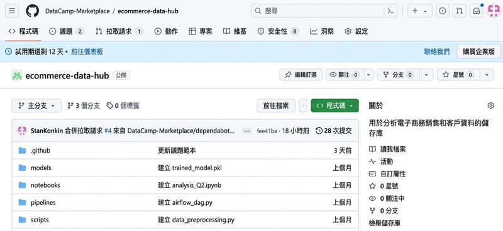The width and height of the screenshot is (503, 231).
Task: Expand the 關注 dropdown arrow
Action: (x=368, y=75)
